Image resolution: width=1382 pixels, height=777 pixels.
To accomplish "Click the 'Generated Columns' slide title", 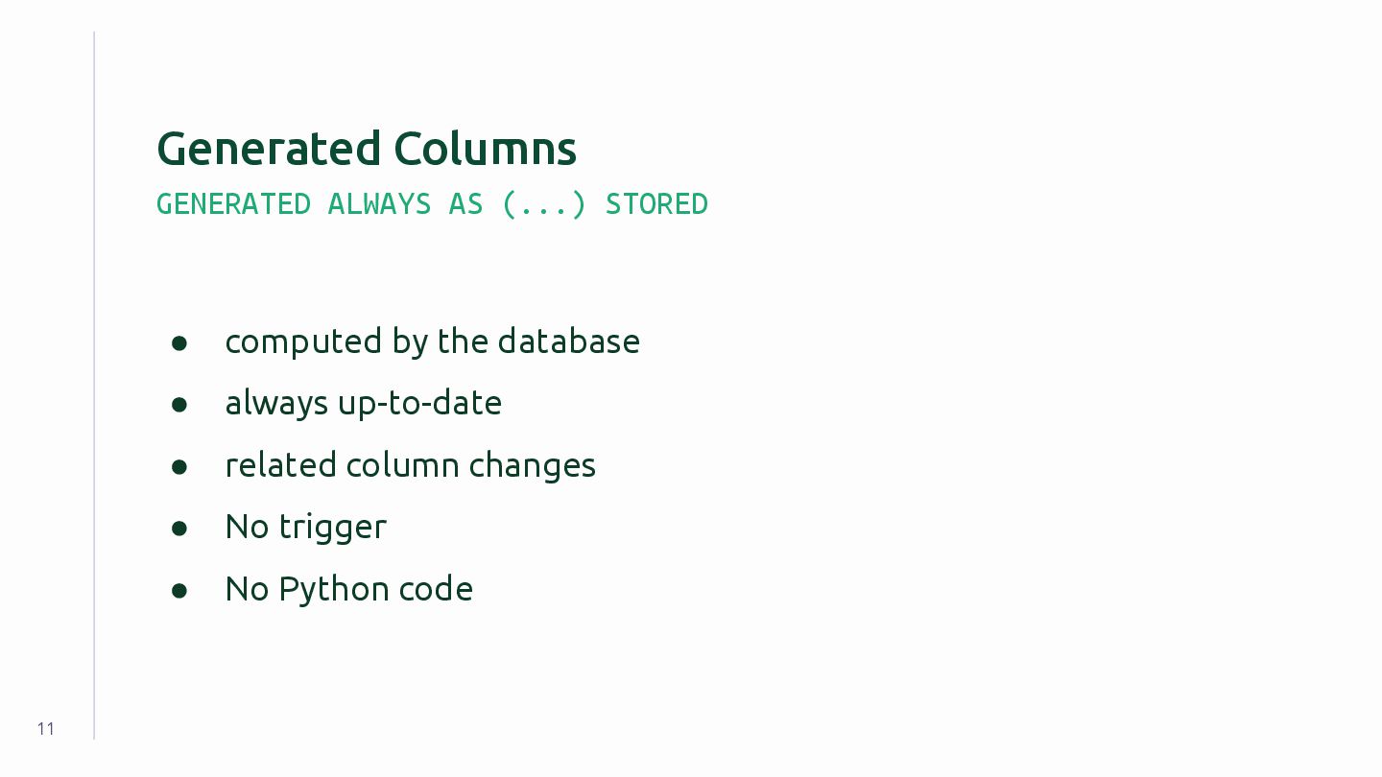I will [367, 149].
